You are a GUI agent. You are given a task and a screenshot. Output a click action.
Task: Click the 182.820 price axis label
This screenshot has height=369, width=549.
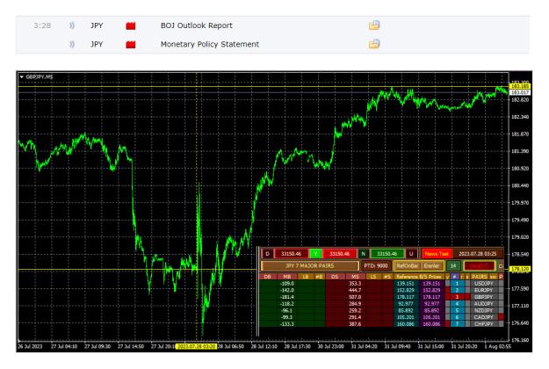pos(520,100)
